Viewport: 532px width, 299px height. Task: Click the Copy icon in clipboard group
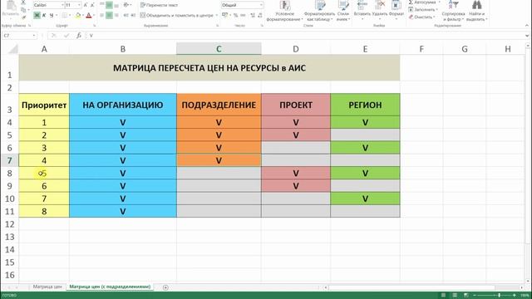[23, 10]
